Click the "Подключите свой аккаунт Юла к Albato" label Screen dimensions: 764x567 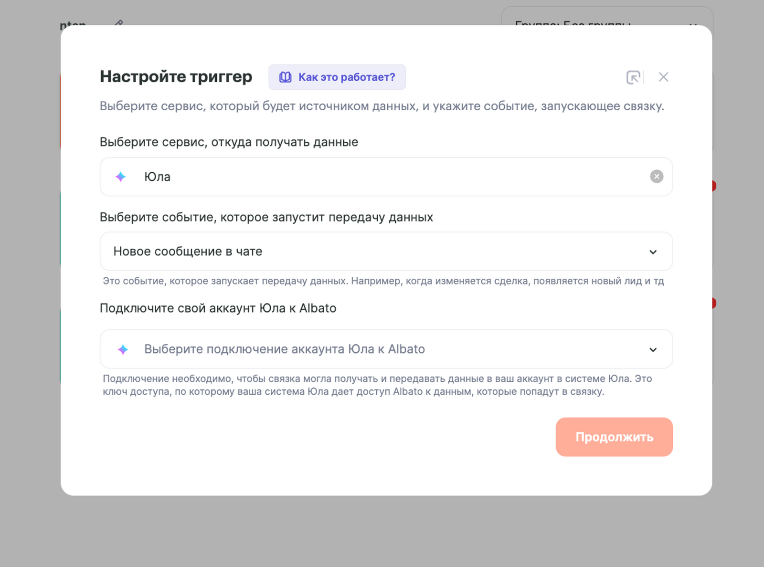click(218, 308)
